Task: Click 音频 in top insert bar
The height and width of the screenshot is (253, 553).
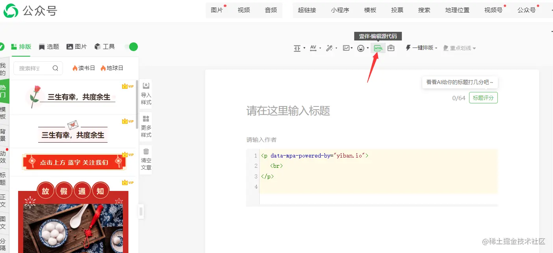Action: (271, 10)
